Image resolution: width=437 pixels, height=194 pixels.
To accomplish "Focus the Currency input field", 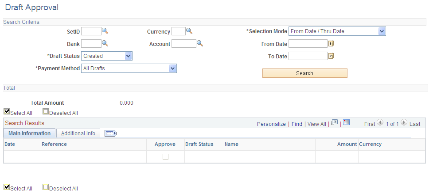I will [178, 31].
